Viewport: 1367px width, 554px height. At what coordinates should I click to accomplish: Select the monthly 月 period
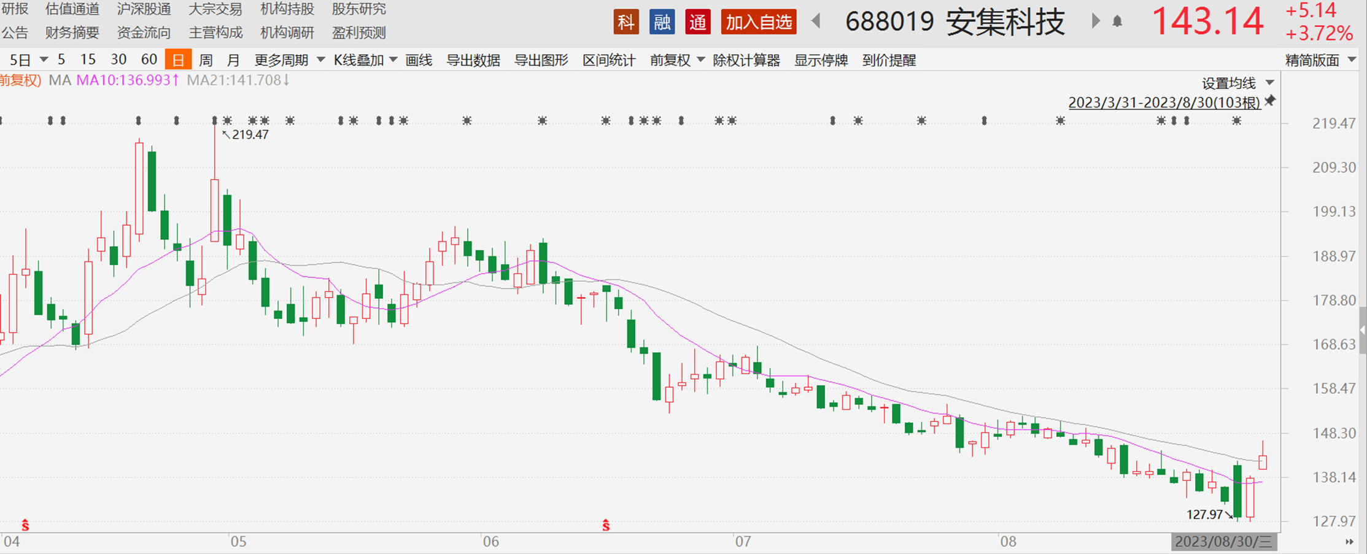(x=233, y=60)
